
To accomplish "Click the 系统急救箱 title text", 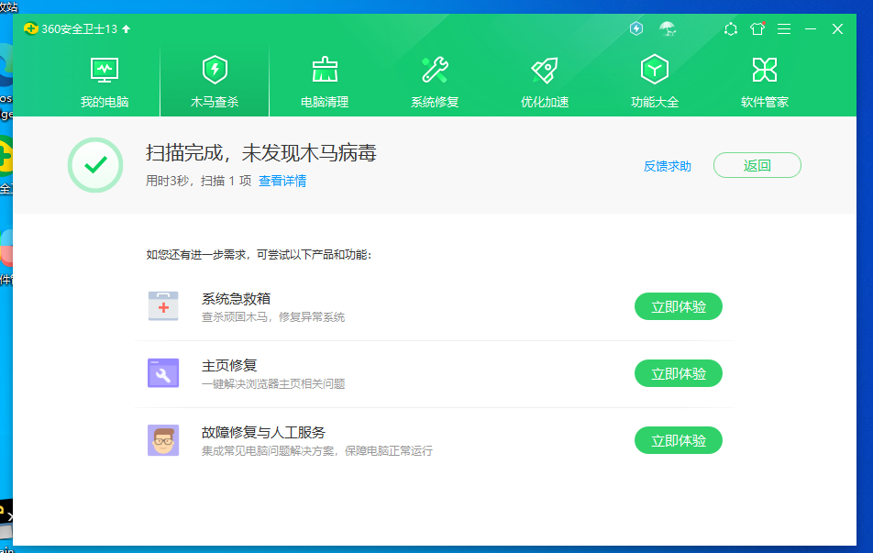I will pos(236,298).
